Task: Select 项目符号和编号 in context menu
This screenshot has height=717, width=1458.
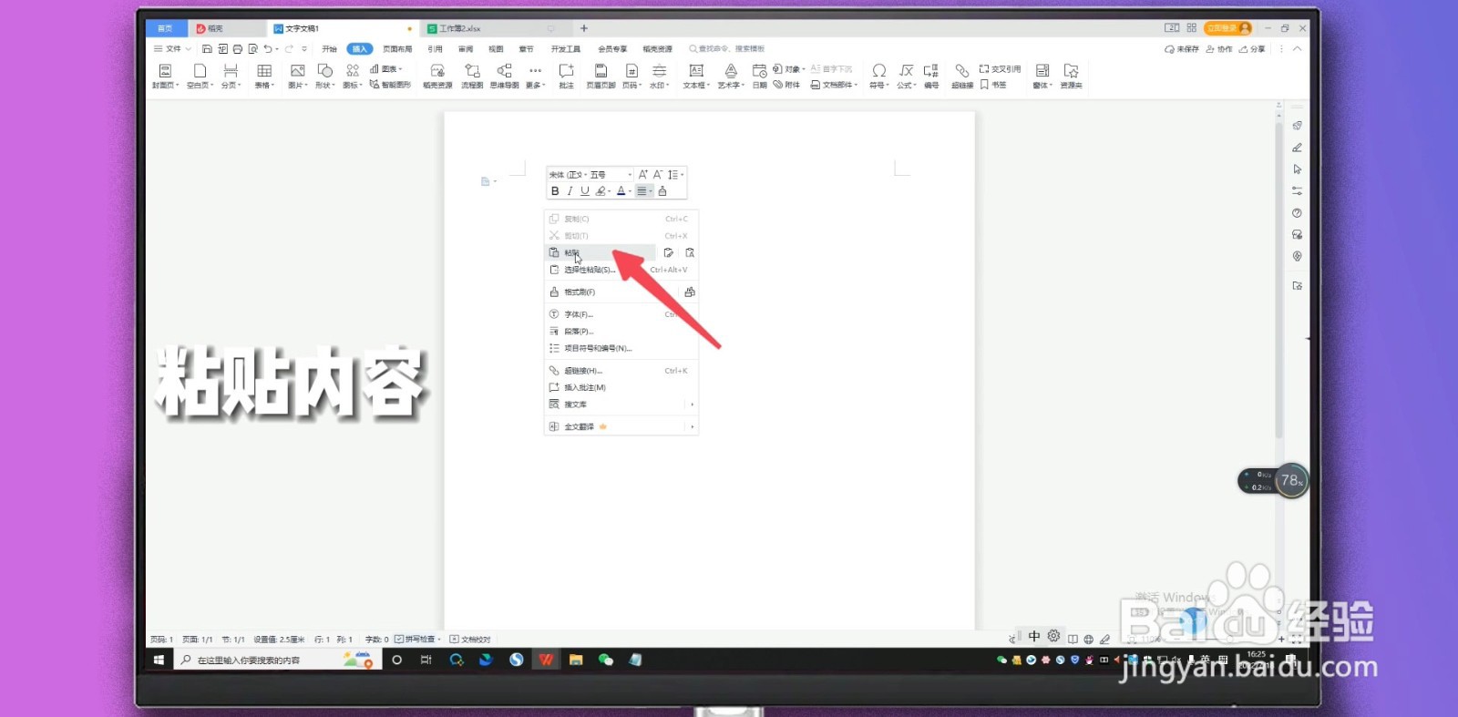Action: tap(621, 348)
